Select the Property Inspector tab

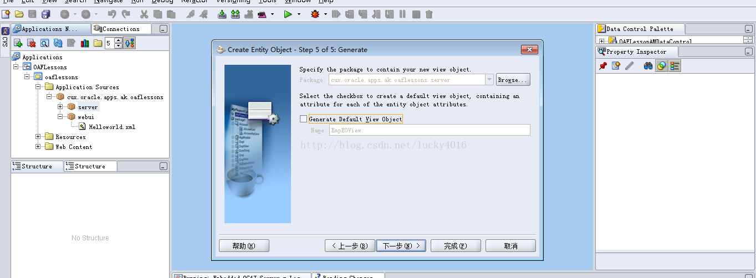(x=636, y=52)
